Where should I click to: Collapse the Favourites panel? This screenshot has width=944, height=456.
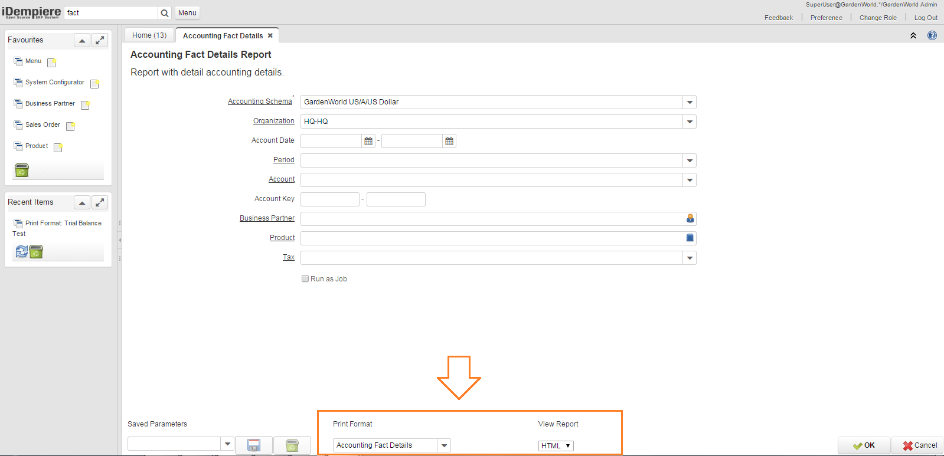click(x=82, y=40)
